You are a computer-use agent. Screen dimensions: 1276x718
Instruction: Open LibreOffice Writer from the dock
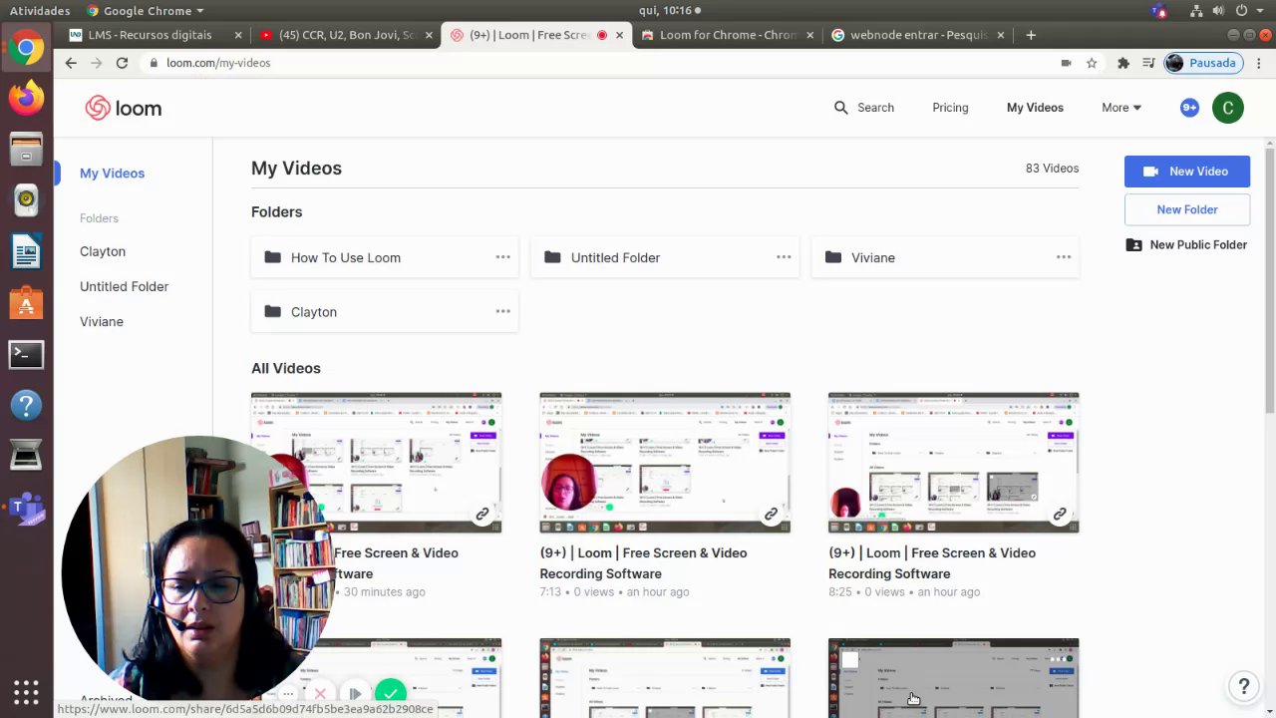[26, 251]
